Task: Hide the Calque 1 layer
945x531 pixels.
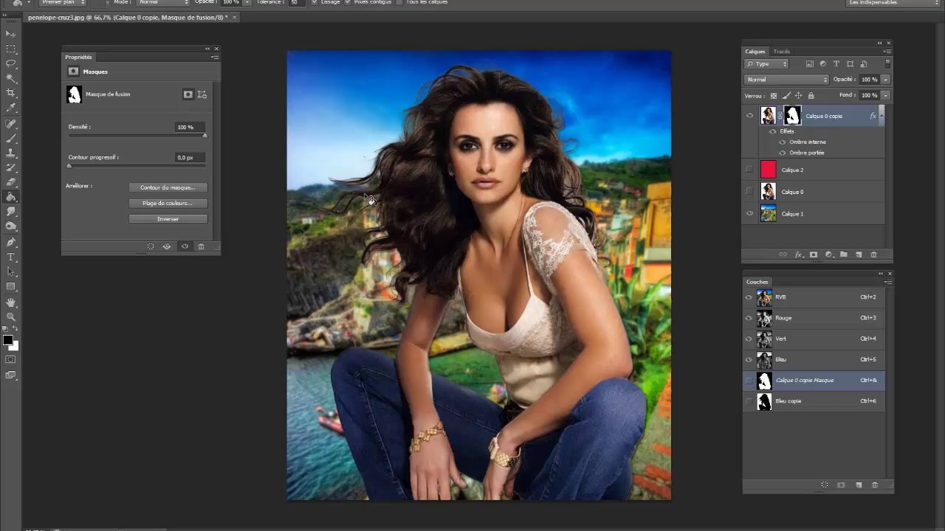Action: 749,214
